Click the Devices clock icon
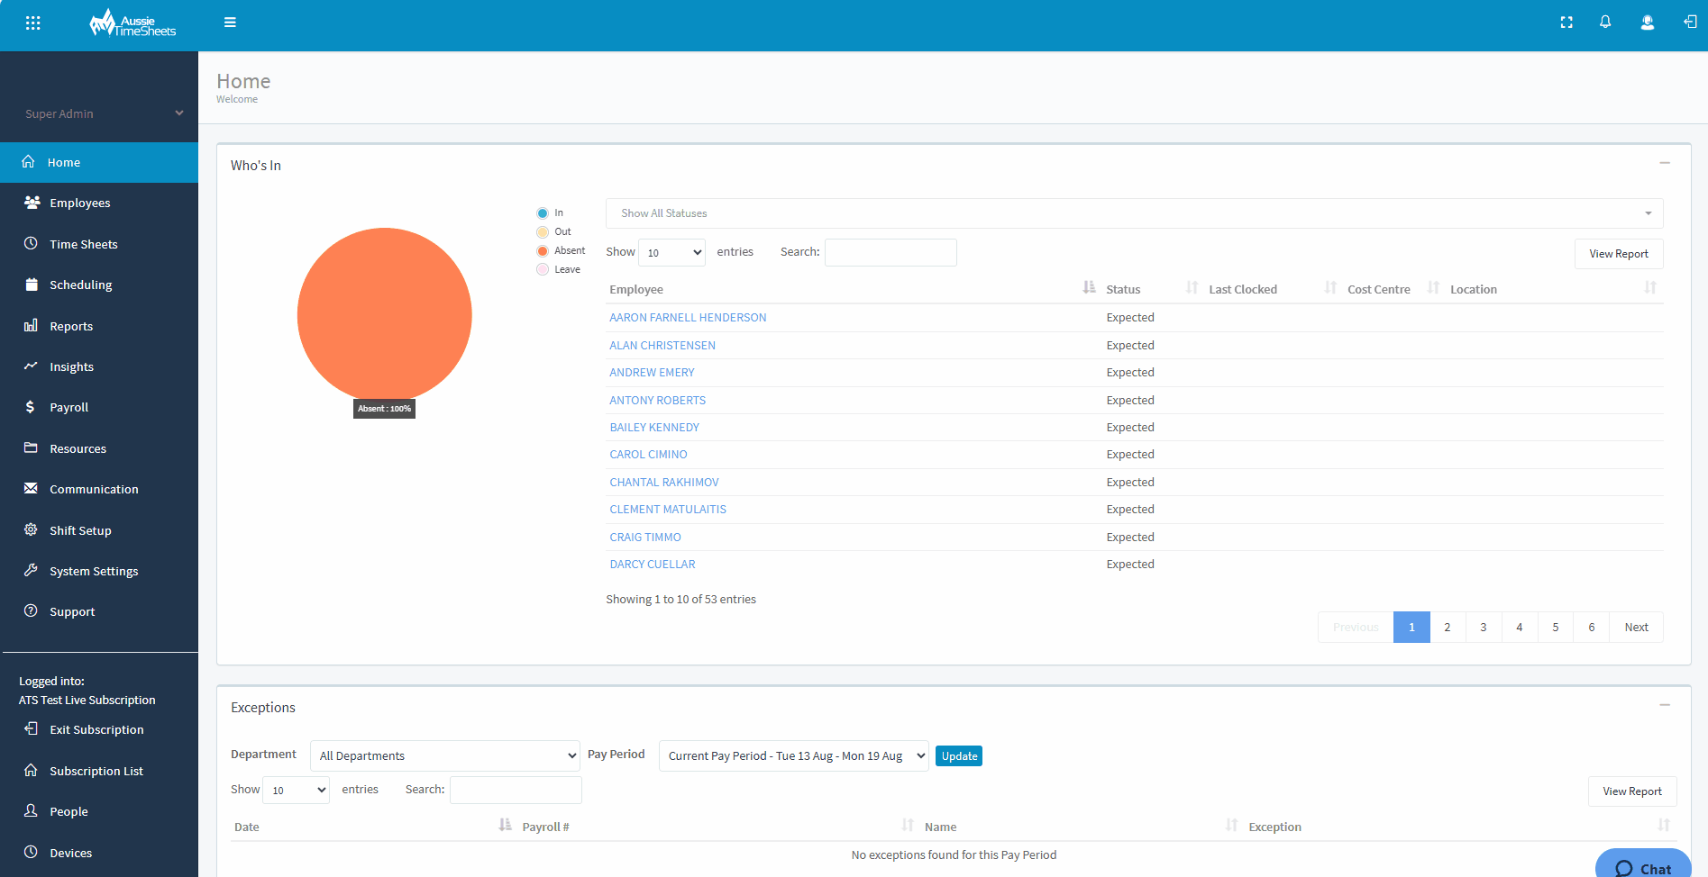Screen dimensions: 1708x877 pos(31,852)
